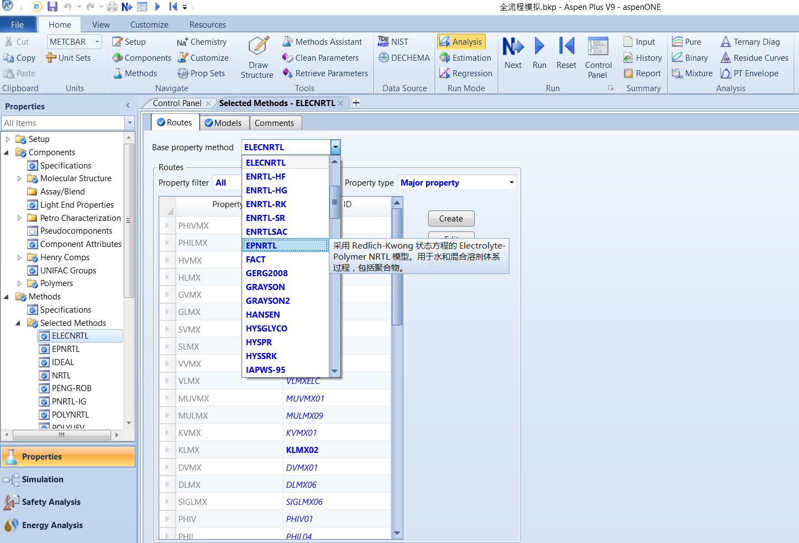Click the Reset simulation icon
The height and width of the screenshot is (543, 799).
(566, 46)
